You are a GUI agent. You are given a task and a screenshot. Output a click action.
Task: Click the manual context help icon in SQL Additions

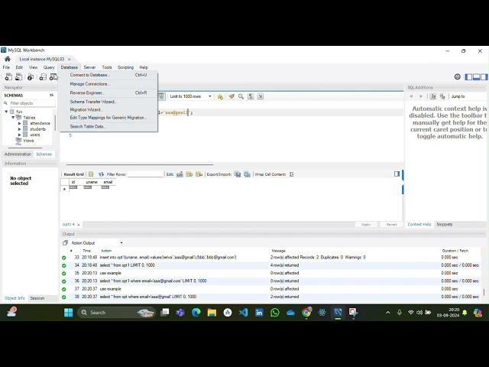click(x=433, y=96)
